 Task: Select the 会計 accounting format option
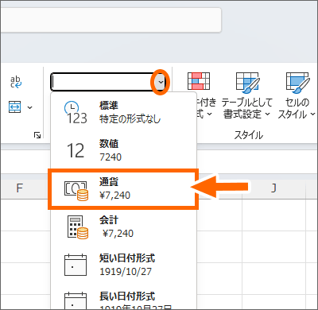point(123,227)
